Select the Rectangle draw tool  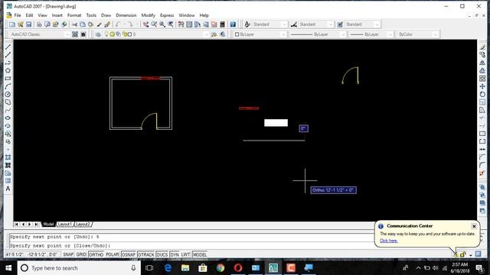coord(8,79)
